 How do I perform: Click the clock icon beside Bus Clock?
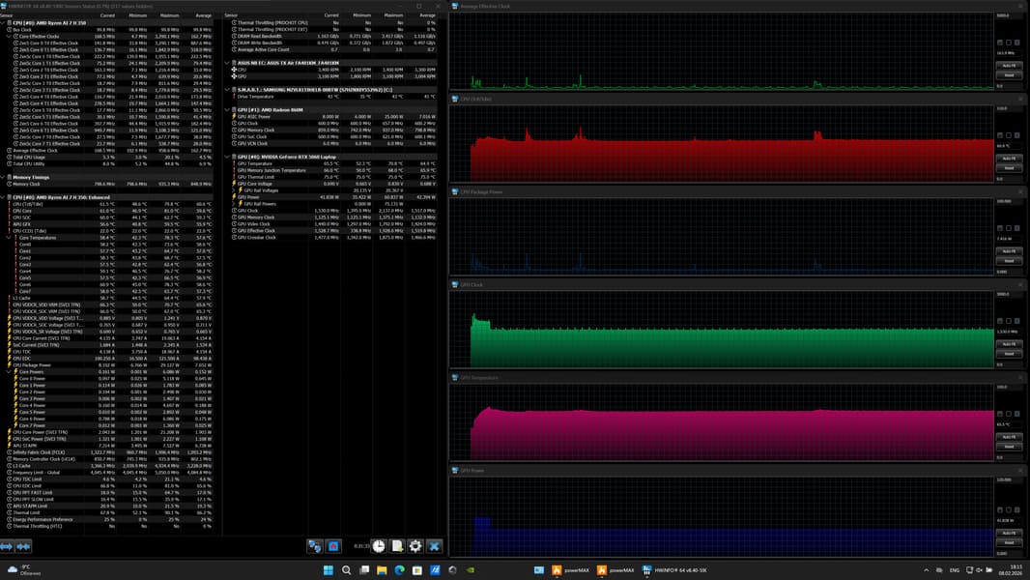pyautogui.click(x=10, y=30)
